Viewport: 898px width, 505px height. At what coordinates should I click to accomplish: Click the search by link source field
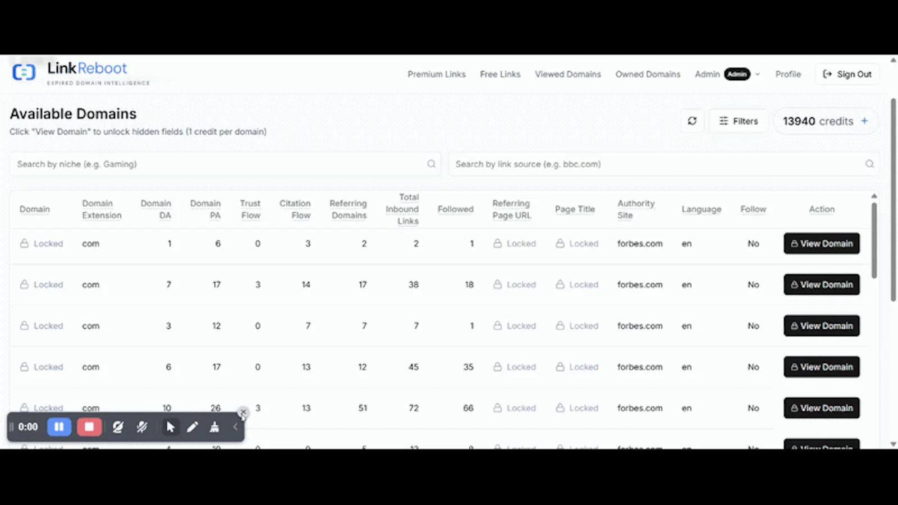pos(663,164)
